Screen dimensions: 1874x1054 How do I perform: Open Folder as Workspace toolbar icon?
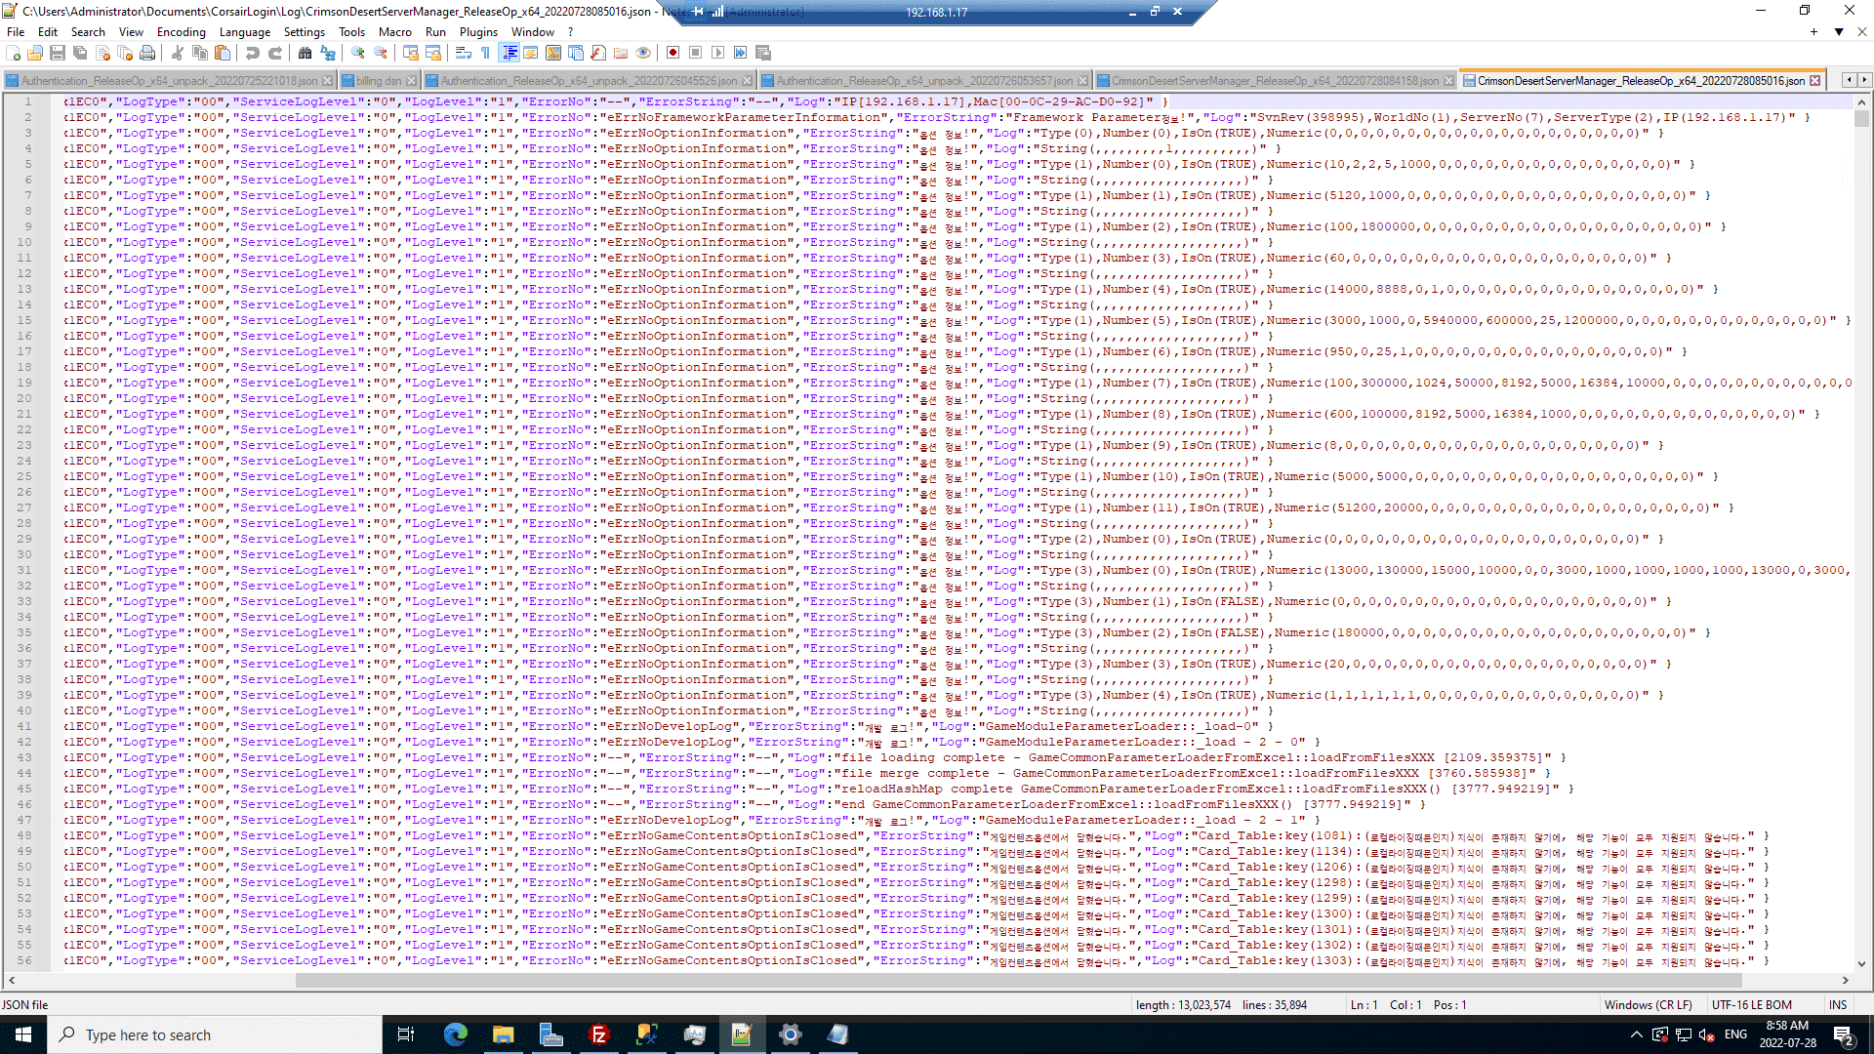pos(621,53)
